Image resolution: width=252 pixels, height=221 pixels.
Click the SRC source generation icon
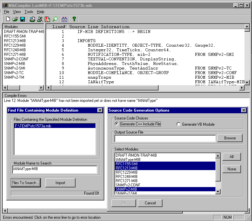(64, 19)
